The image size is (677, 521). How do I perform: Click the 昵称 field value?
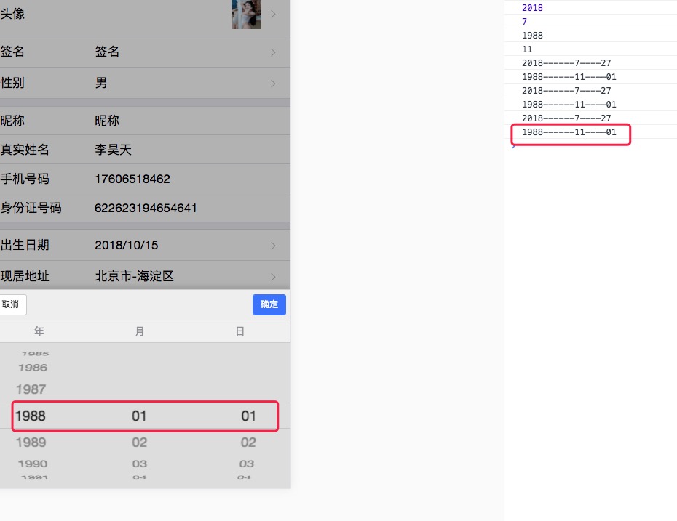tap(107, 121)
